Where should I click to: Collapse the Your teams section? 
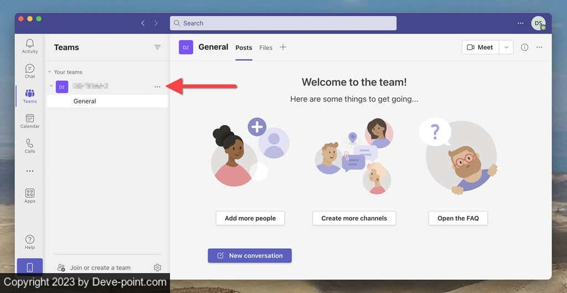(49, 72)
